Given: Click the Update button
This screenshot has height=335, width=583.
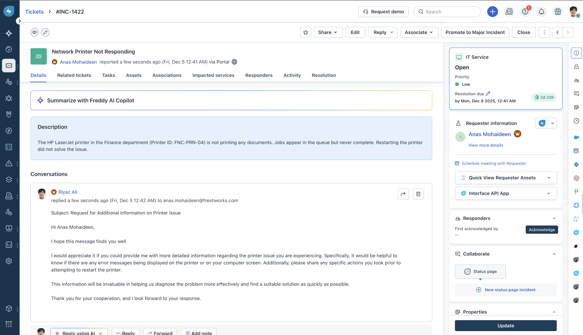Looking at the screenshot, I should pos(506,325).
